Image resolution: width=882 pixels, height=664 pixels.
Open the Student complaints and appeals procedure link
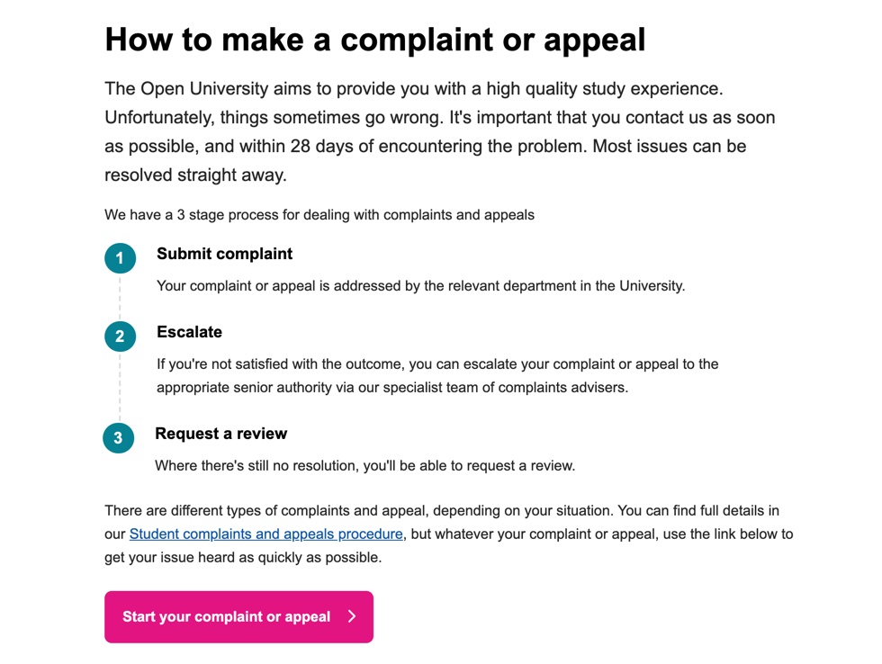(265, 534)
